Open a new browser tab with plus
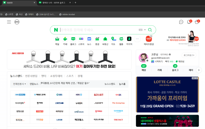 tap(75, 2)
